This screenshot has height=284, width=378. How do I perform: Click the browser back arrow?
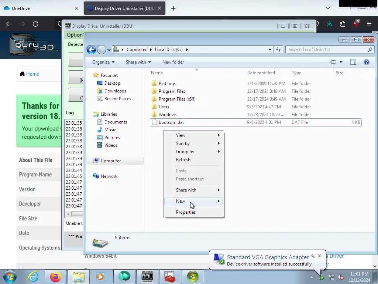coord(9,24)
